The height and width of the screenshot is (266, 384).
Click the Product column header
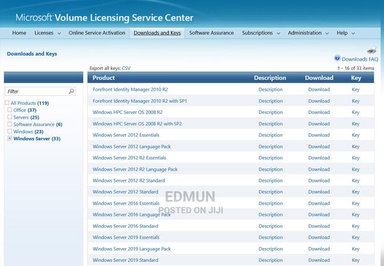[103, 78]
